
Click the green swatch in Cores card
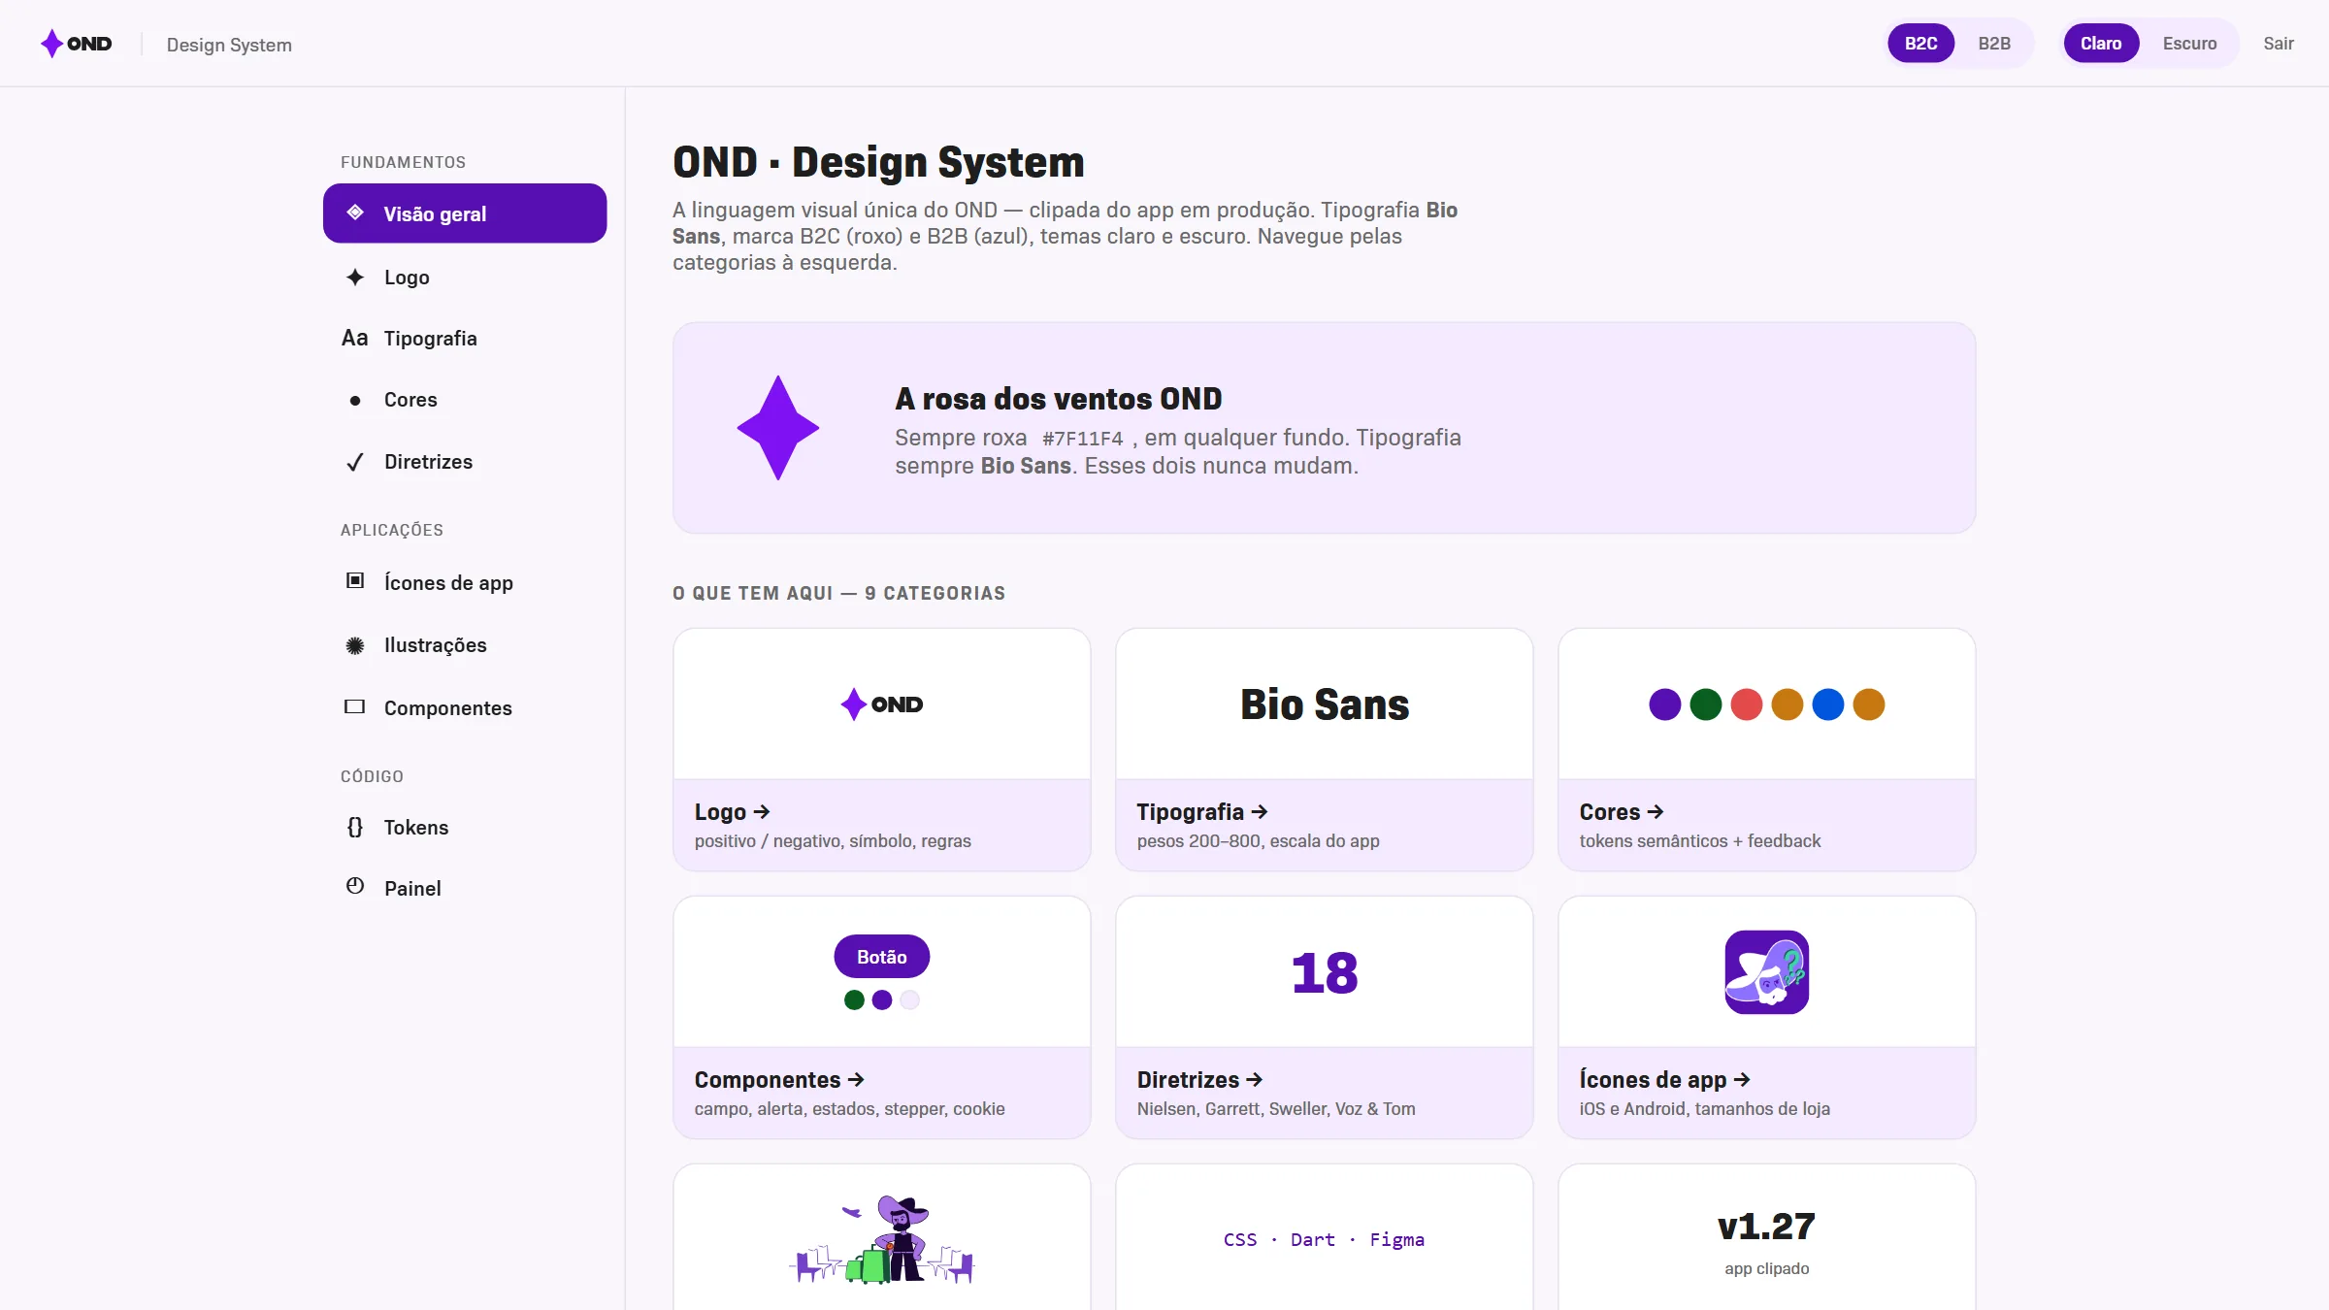click(x=1706, y=704)
